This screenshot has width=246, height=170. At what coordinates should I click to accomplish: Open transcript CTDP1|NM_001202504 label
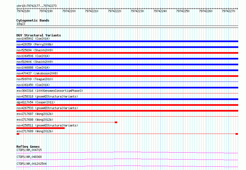pos(32,164)
